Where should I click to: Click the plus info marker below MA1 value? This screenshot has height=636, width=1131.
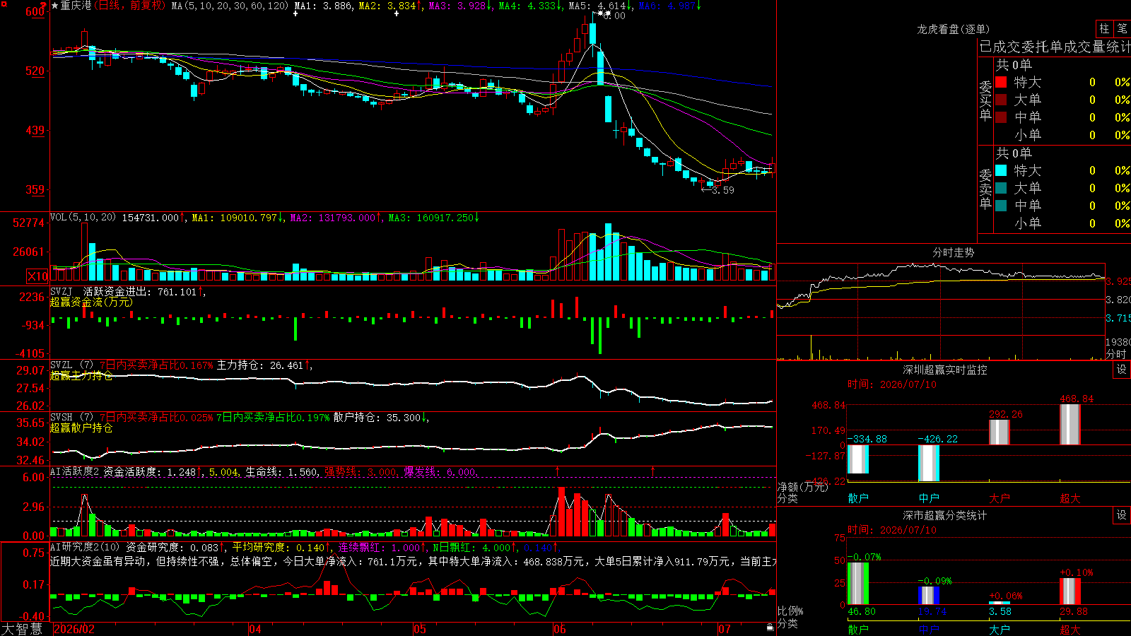pyautogui.click(x=295, y=13)
